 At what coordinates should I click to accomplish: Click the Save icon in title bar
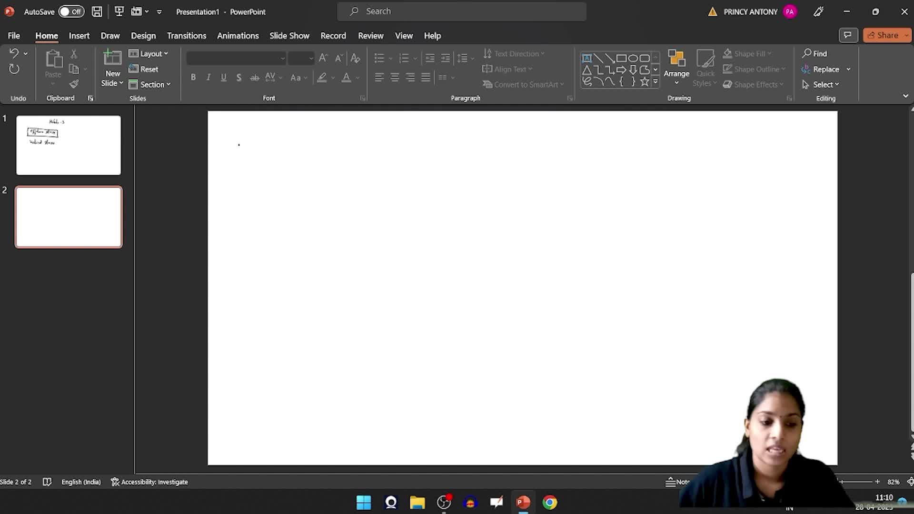coord(97,11)
